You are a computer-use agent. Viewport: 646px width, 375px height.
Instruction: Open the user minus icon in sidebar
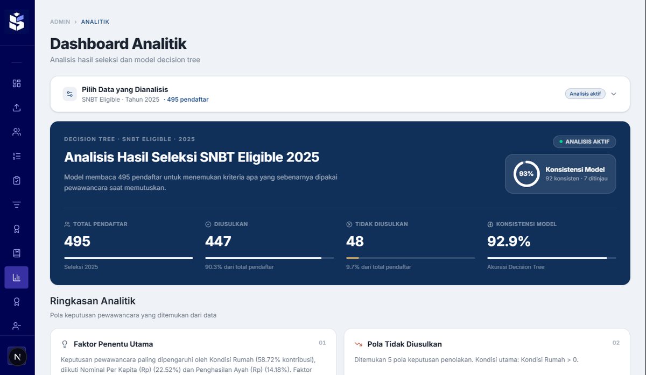[x=17, y=326]
